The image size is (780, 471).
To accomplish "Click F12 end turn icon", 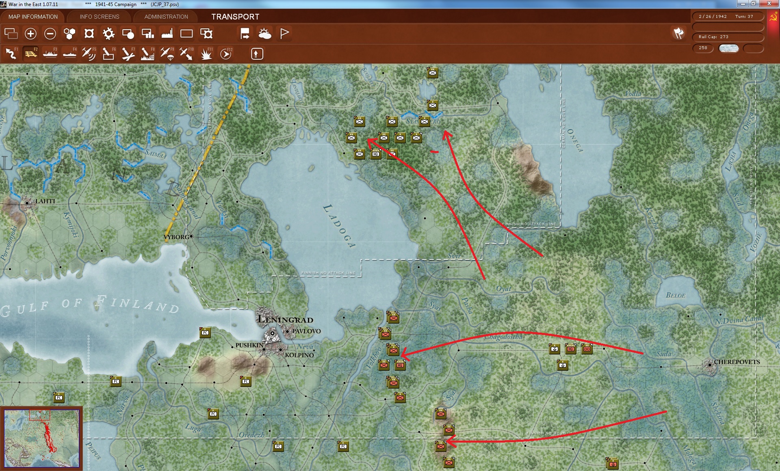I will click(226, 54).
